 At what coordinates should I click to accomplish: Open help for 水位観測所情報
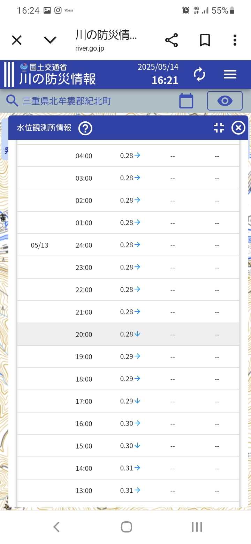click(x=85, y=128)
